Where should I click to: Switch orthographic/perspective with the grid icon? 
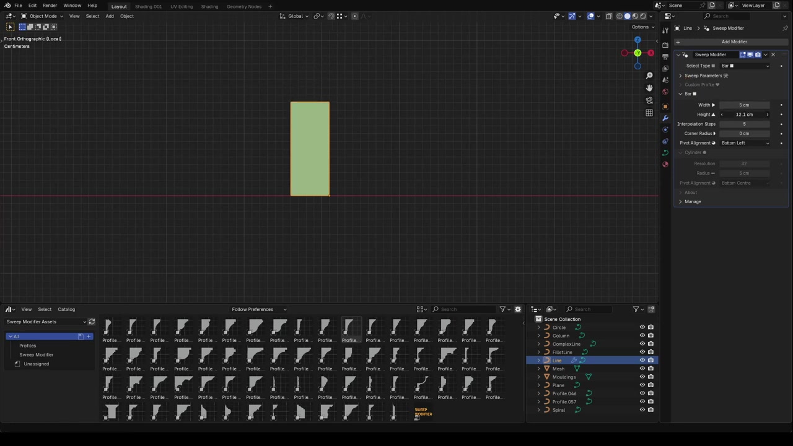pyautogui.click(x=649, y=113)
